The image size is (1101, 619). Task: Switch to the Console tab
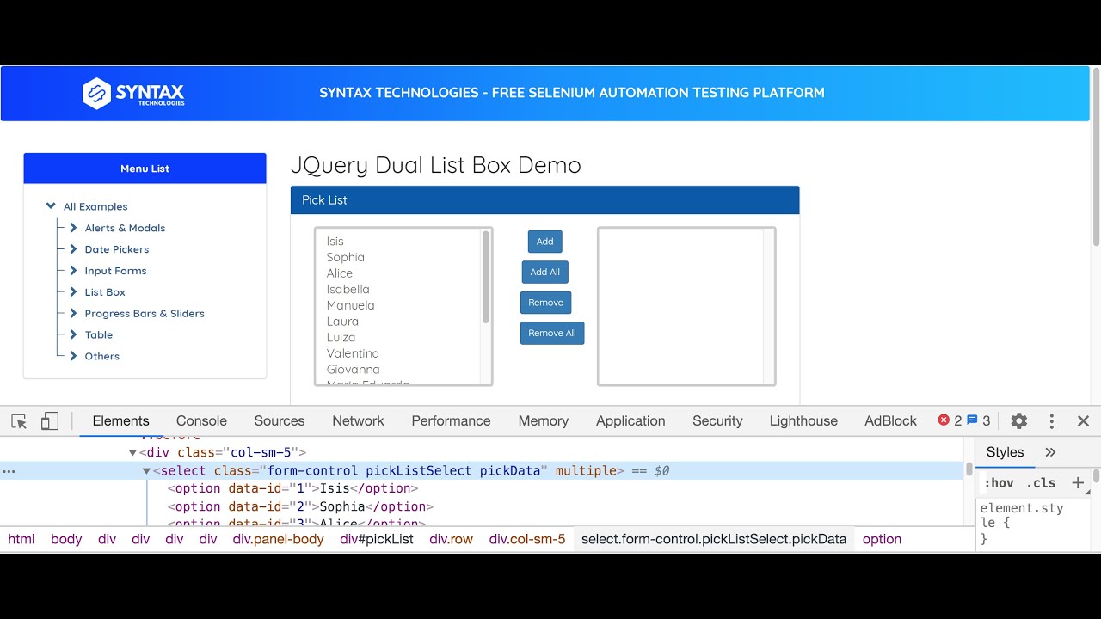coord(201,421)
